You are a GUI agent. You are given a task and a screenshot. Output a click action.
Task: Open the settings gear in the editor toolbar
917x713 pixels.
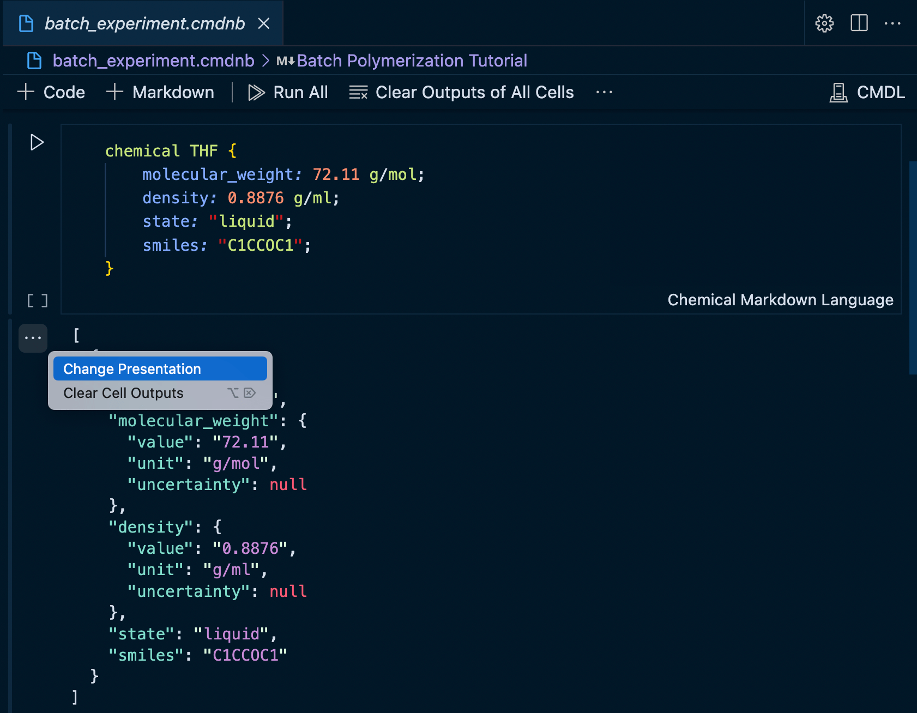point(824,23)
